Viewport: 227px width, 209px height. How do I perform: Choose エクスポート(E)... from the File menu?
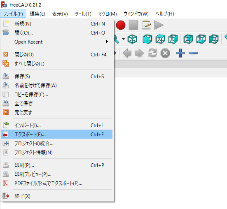point(57,134)
